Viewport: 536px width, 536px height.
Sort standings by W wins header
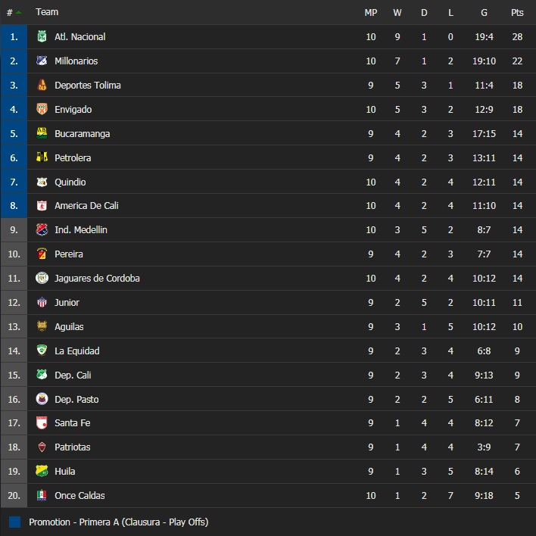pyautogui.click(x=397, y=12)
